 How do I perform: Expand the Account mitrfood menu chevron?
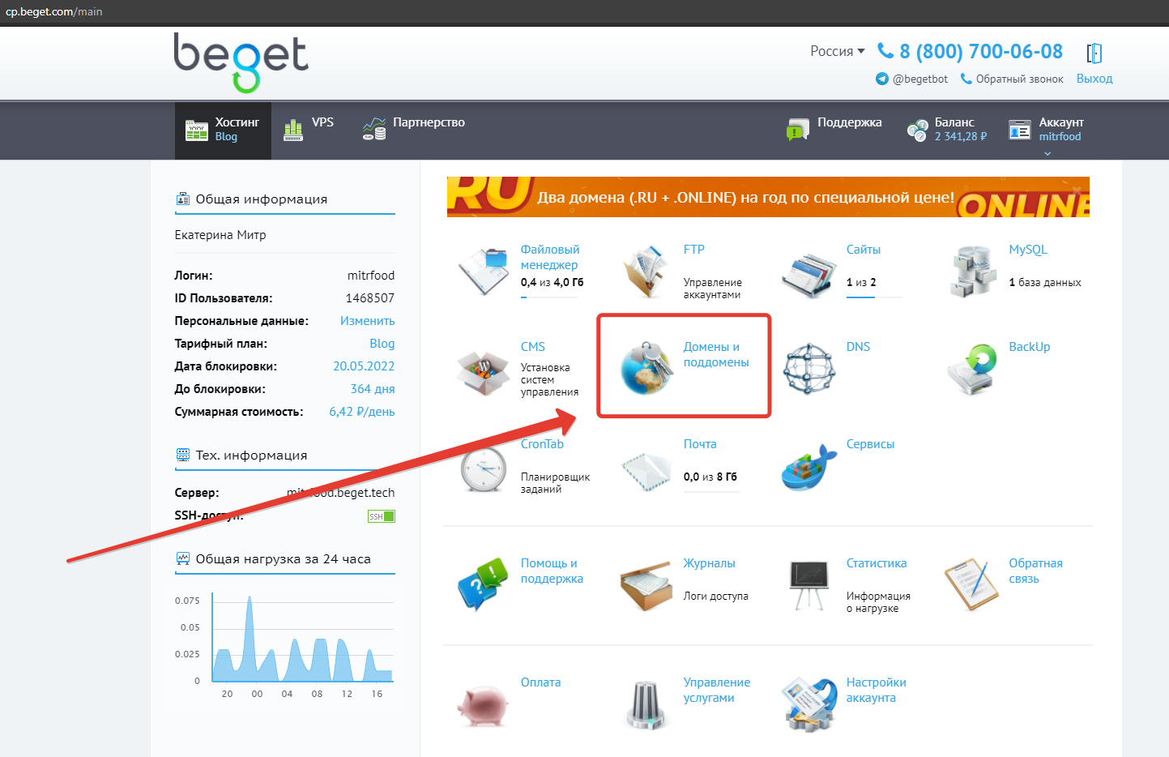pyautogui.click(x=1047, y=153)
